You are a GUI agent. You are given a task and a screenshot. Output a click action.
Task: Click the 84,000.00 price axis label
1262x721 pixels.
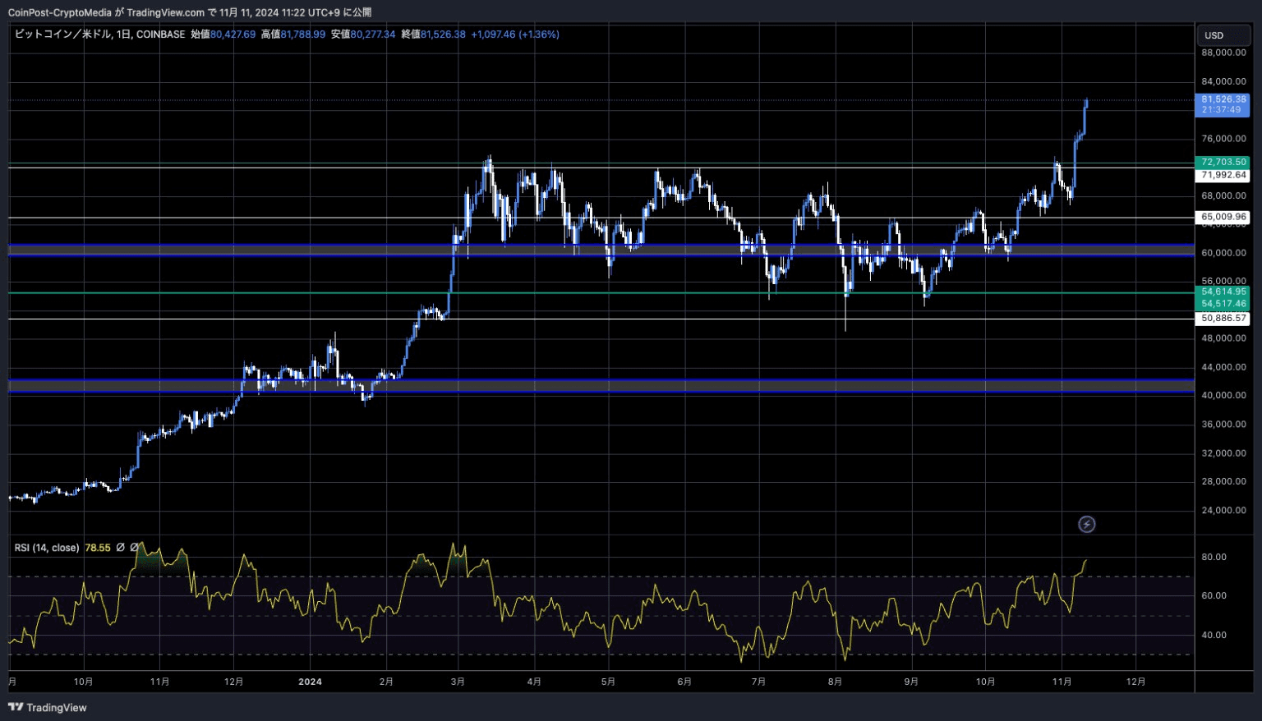tap(1223, 81)
